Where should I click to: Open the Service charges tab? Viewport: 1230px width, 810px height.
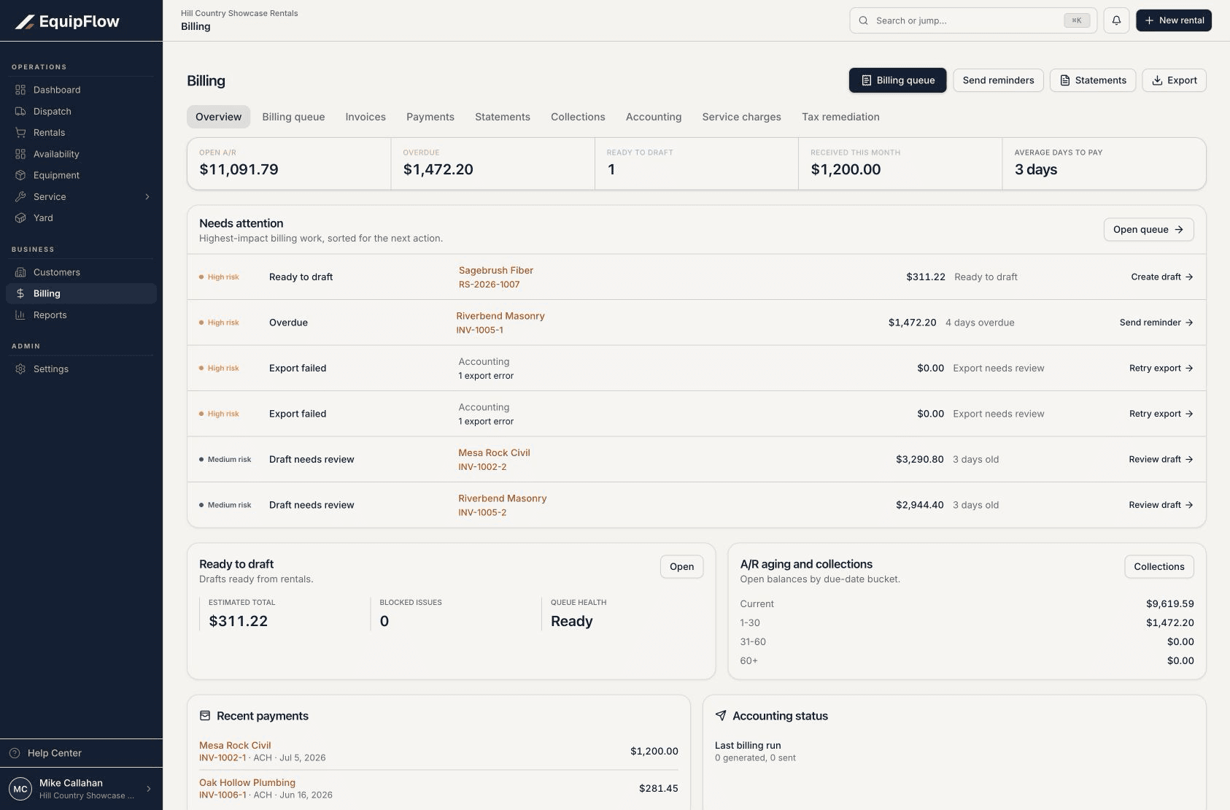(741, 117)
